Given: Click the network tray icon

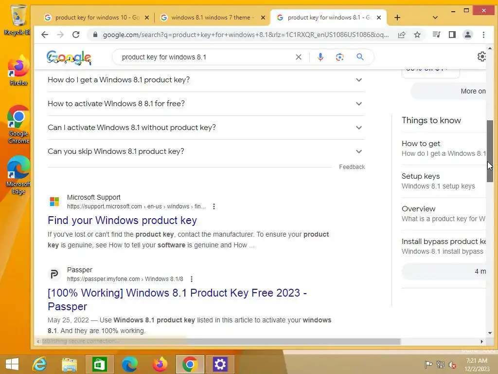Looking at the screenshot, I should point(441,364).
